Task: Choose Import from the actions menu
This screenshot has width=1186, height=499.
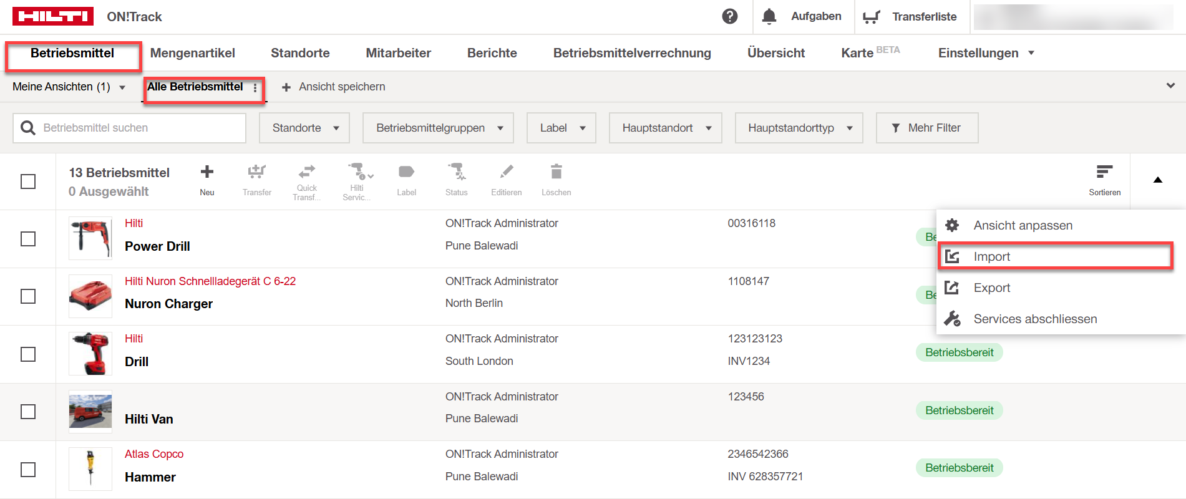Action: pos(1056,256)
